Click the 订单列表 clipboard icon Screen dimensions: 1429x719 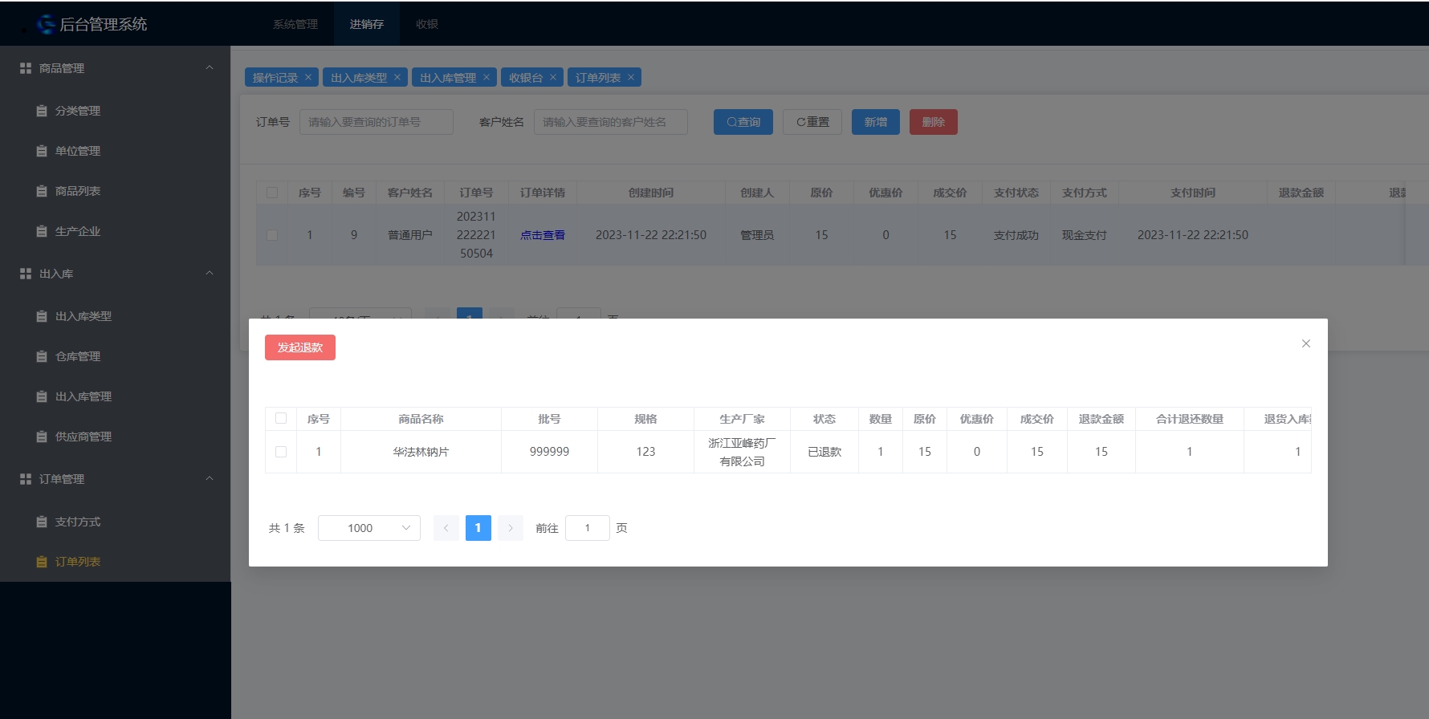coord(42,562)
